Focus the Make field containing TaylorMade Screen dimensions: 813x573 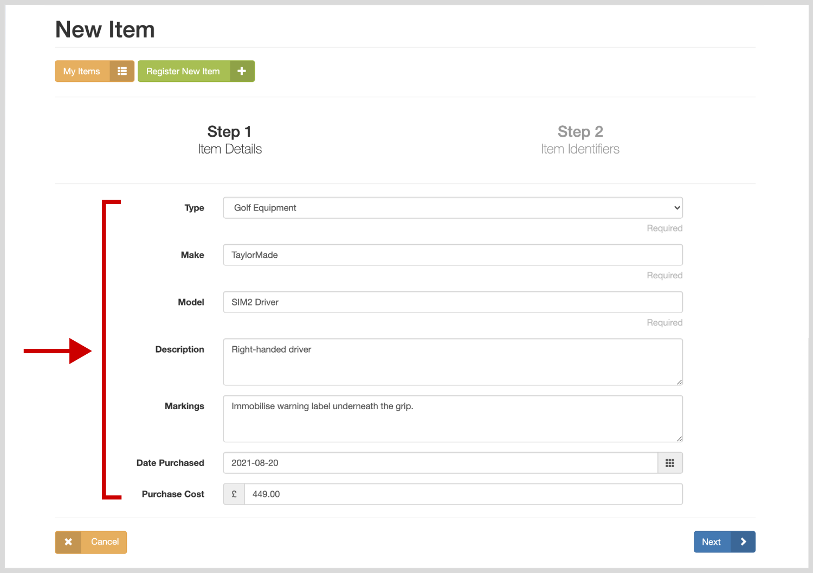tap(453, 255)
